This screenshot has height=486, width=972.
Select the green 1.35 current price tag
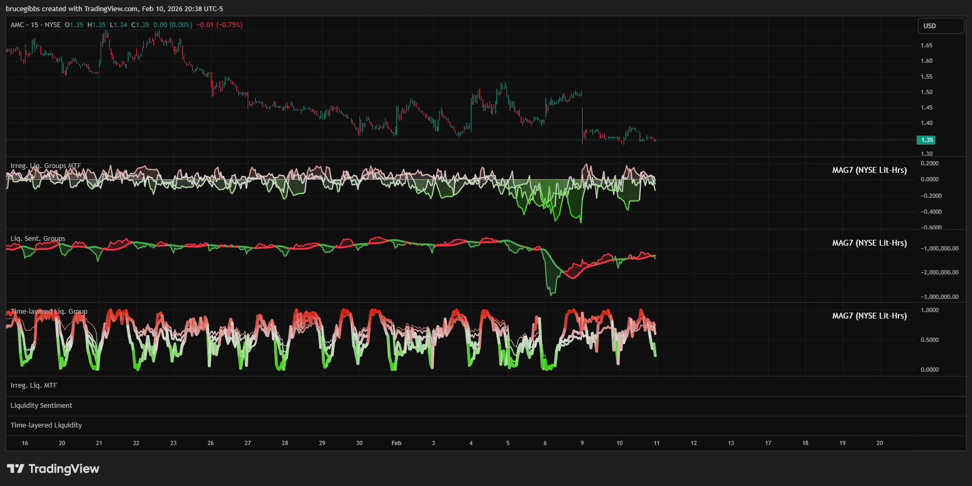[x=926, y=140]
